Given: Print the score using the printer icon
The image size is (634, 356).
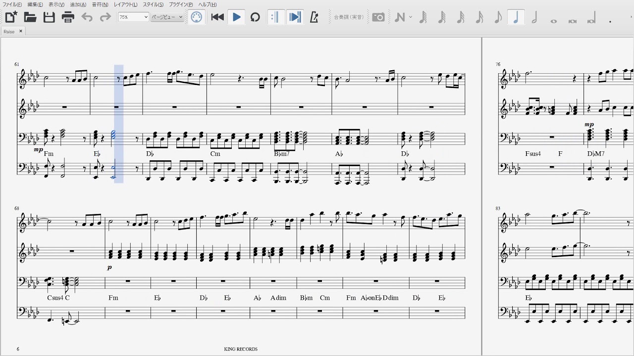Looking at the screenshot, I should pos(68,17).
